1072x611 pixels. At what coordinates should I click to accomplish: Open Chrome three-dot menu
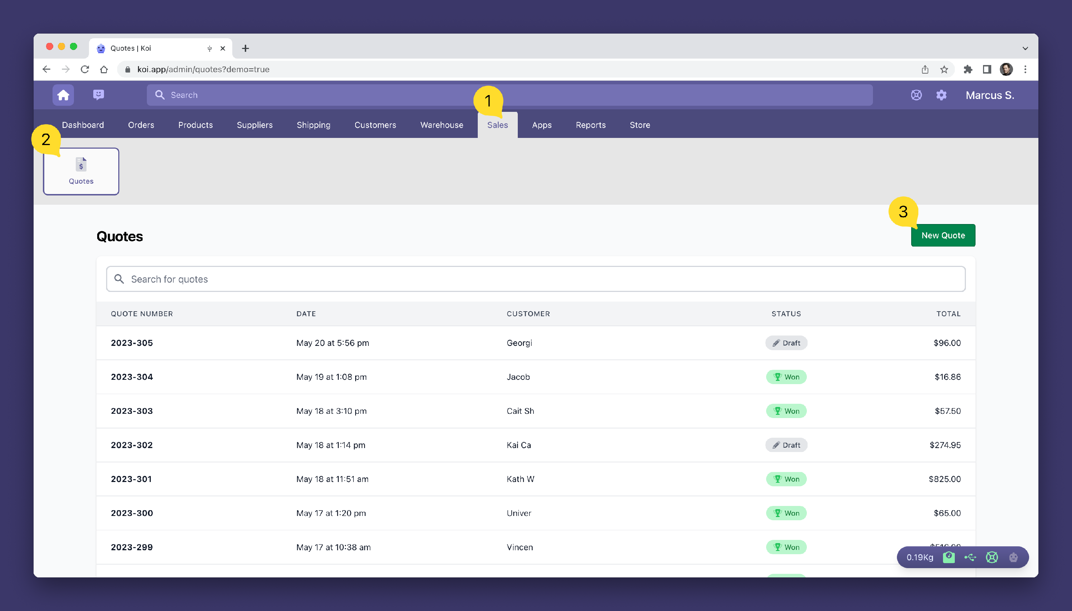click(1025, 69)
